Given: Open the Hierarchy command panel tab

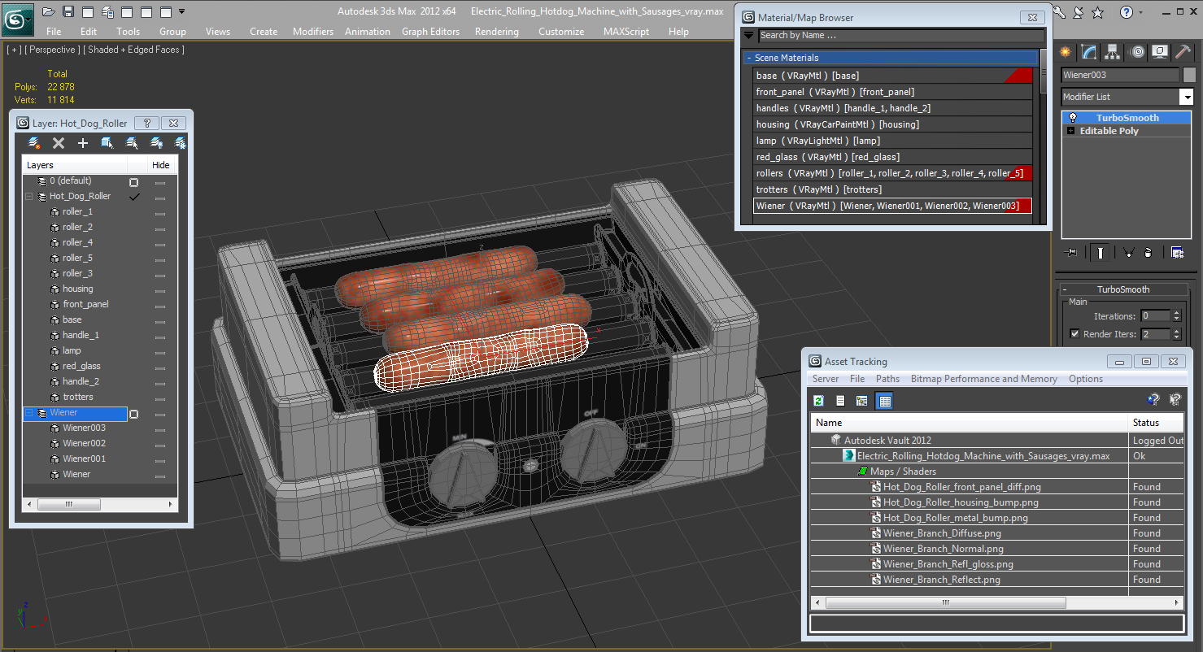Looking at the screenshot, I should tap(1113, 52).
